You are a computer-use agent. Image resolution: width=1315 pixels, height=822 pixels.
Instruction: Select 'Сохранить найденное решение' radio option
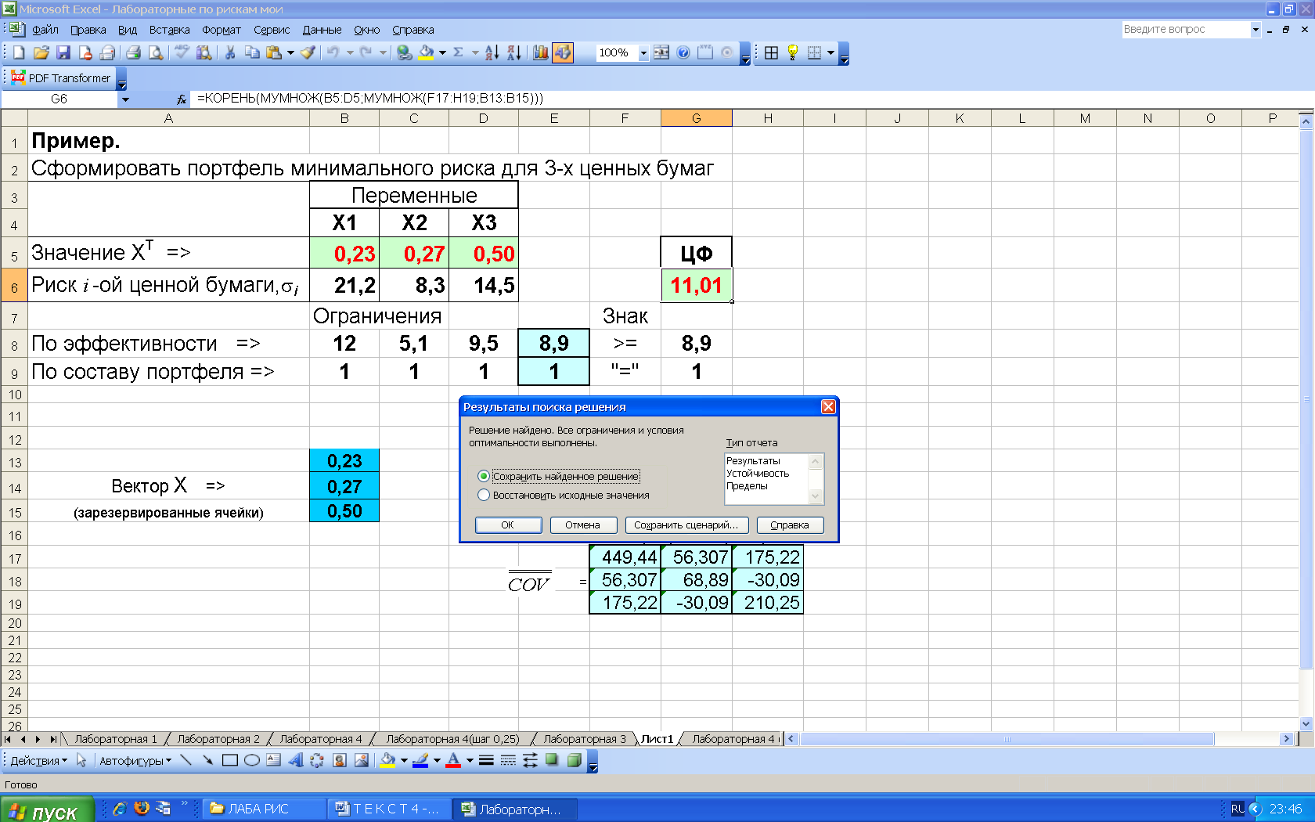coord(484,476)
